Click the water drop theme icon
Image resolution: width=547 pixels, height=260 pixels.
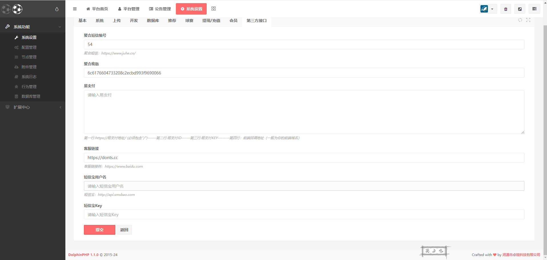coord(57,9)
